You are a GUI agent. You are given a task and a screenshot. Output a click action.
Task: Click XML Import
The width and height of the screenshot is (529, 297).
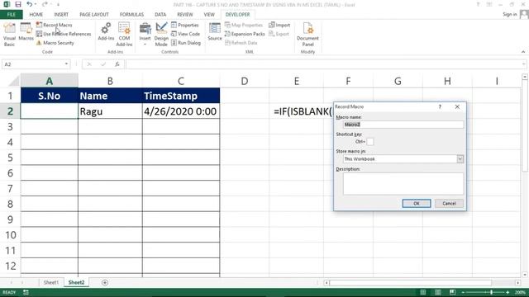[279, 25]
